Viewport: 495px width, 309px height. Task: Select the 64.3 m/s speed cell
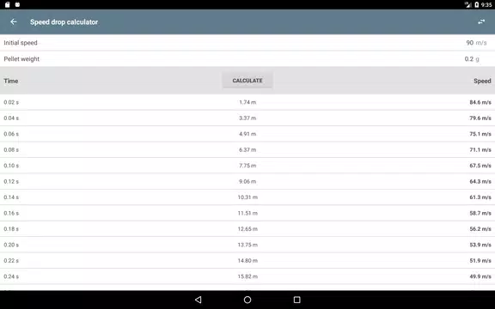[x=480, y=181]
